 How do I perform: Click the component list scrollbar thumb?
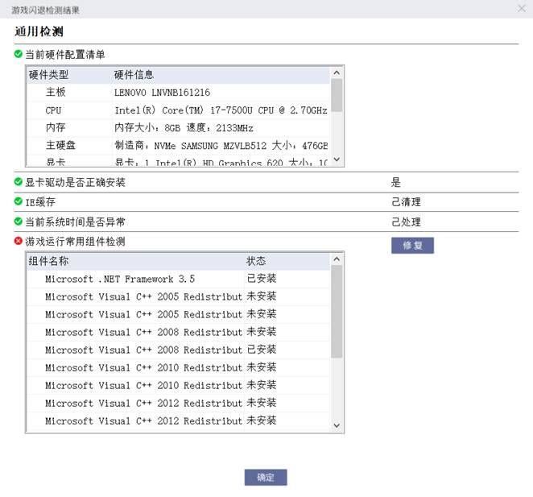tap(337, 312)
